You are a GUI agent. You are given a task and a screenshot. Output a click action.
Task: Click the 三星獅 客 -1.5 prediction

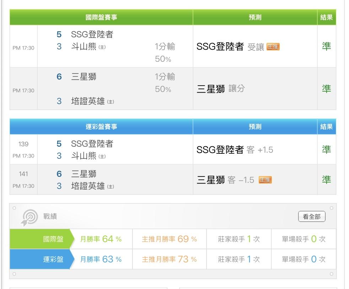pyautogui.click(x=225, y=180)
